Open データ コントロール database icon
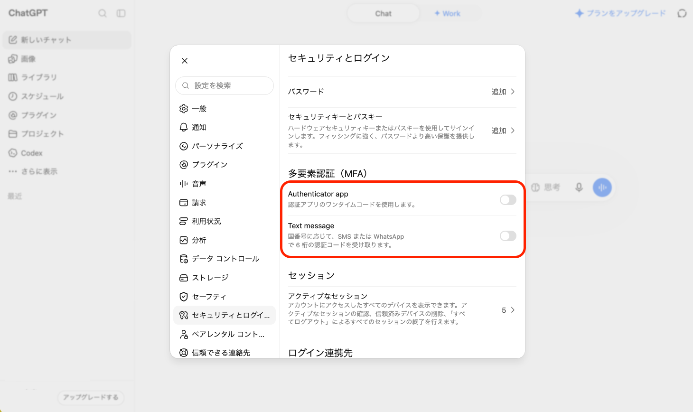The image size is (693, 412). coord(184,259)
